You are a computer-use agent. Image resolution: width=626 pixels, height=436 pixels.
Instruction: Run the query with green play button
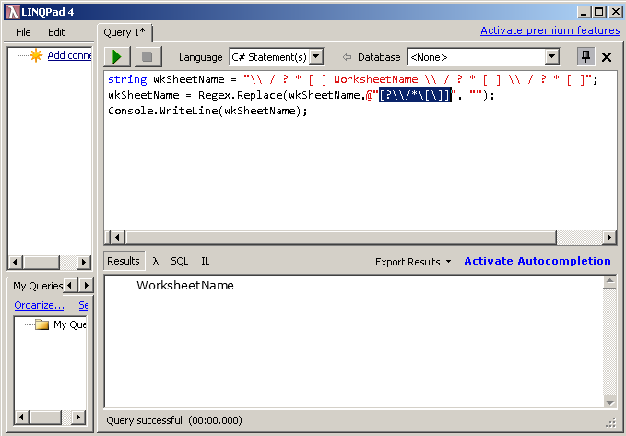117,57
